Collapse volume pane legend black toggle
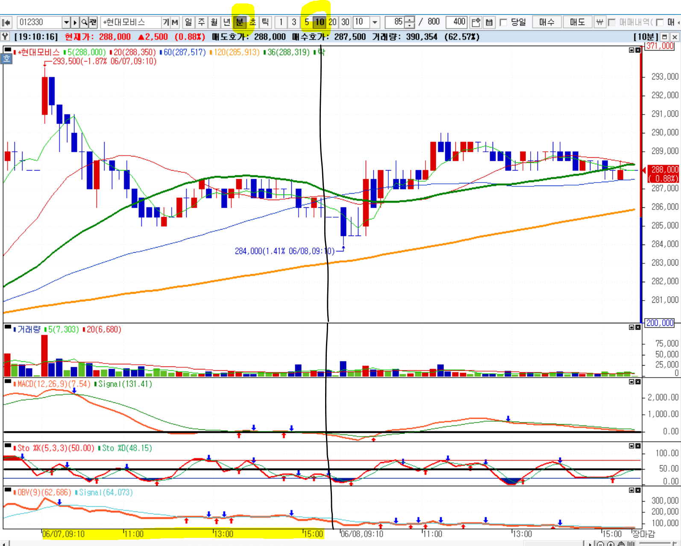Screen dimensions: 681x546 [x=8, y=327]
